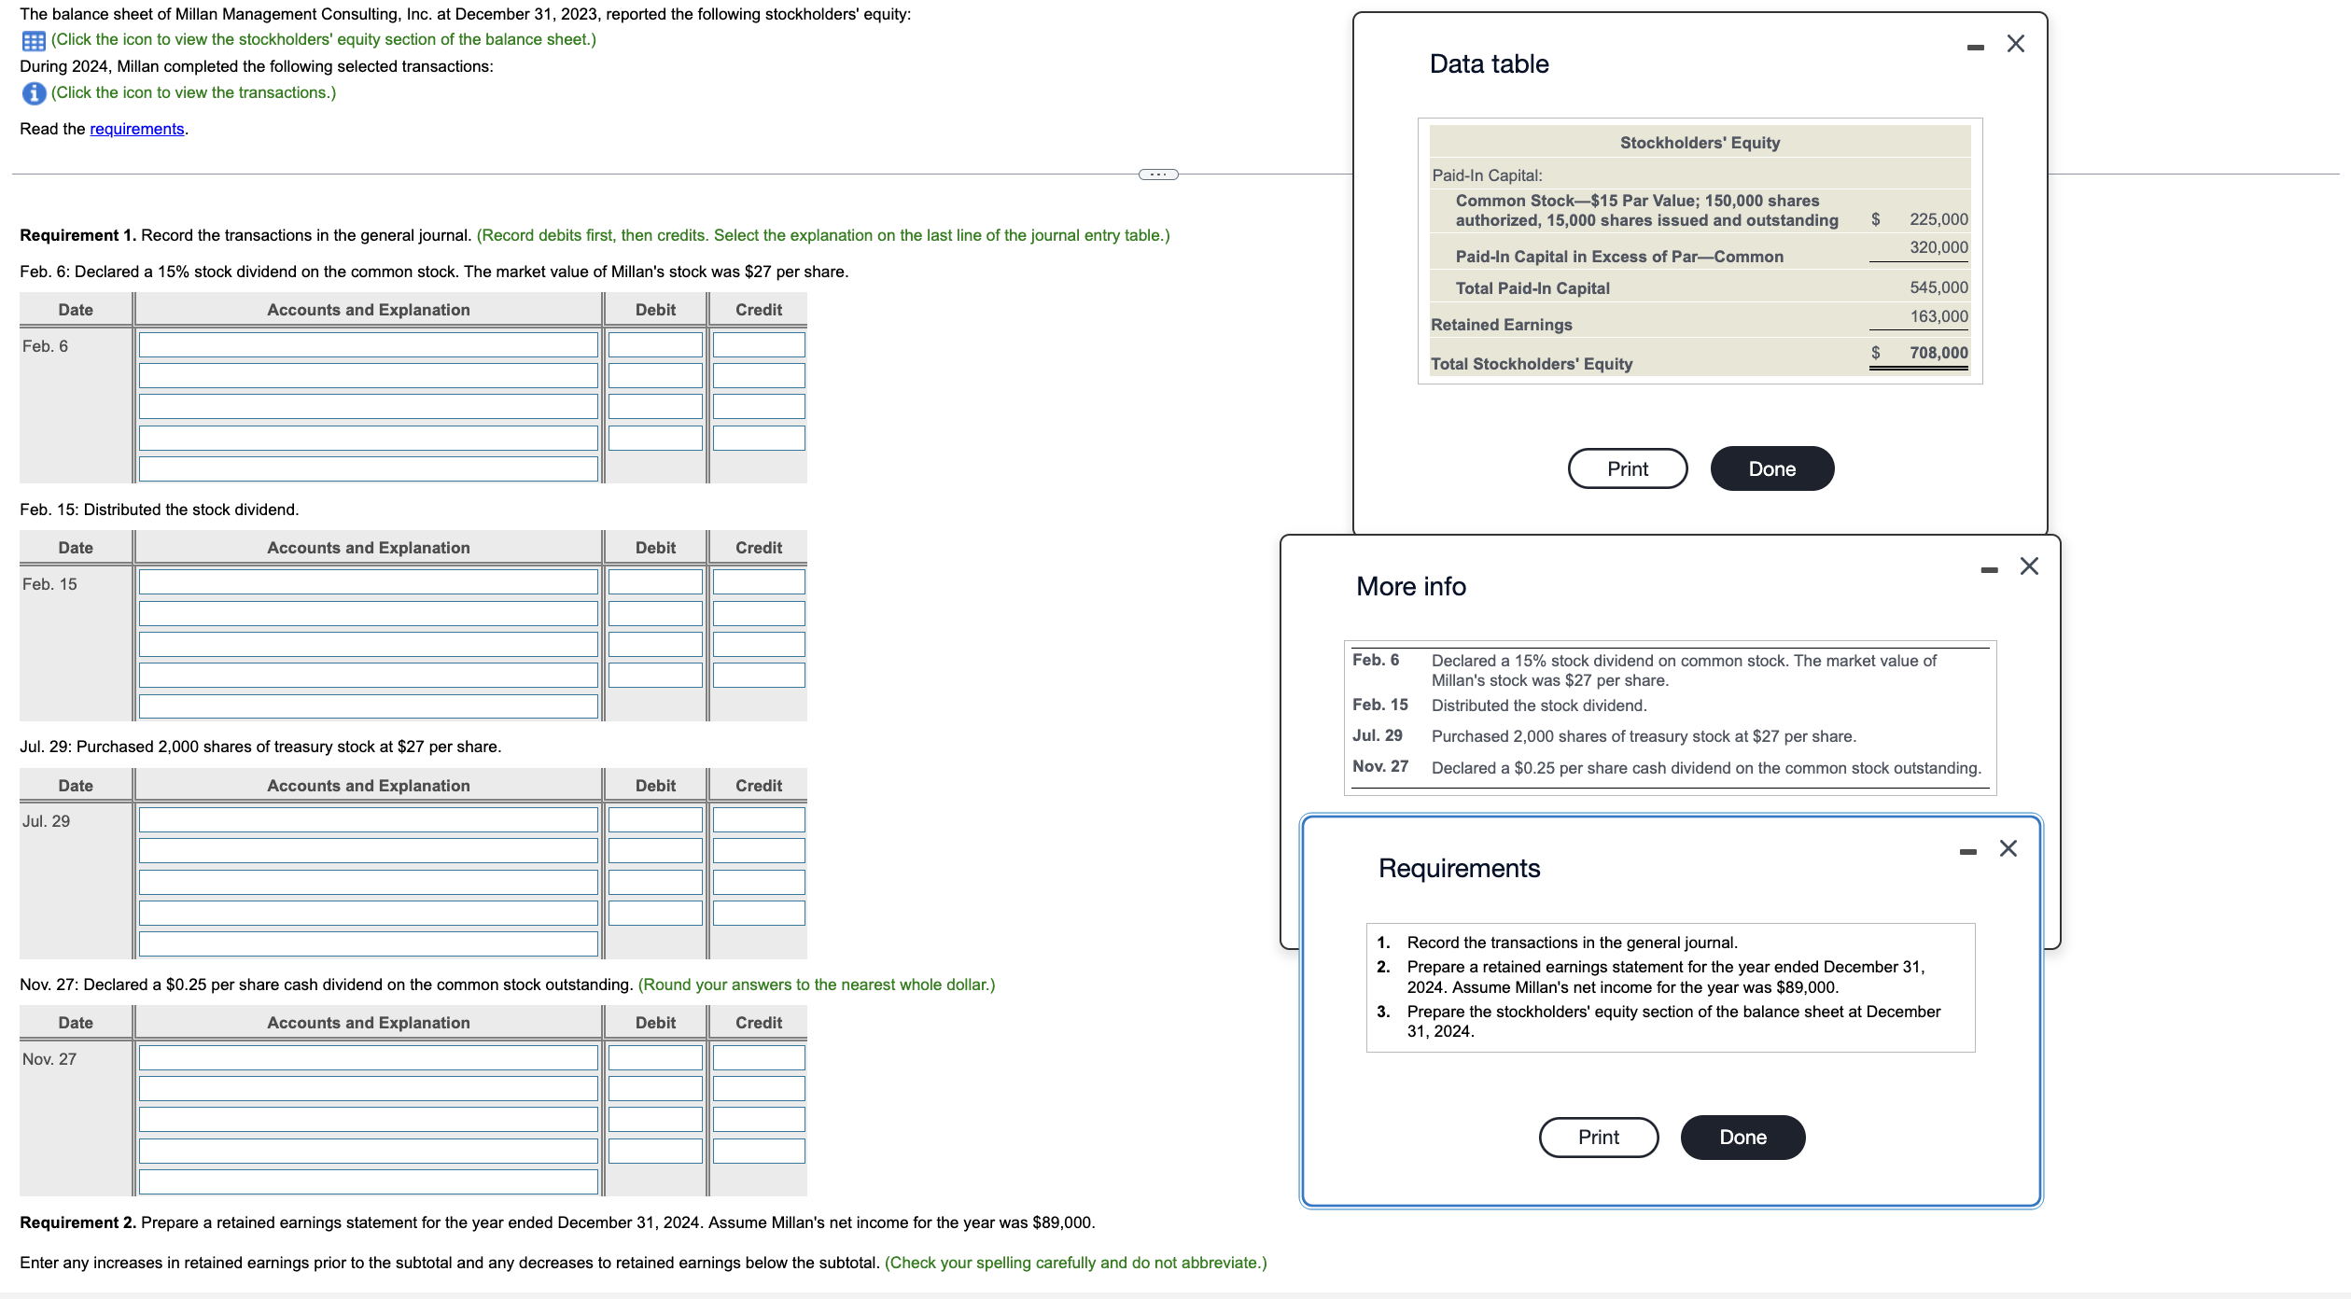This screenshot has width=2351, height=1299.
Task: Close the Requirements dialog
Action: [2008, 848]
